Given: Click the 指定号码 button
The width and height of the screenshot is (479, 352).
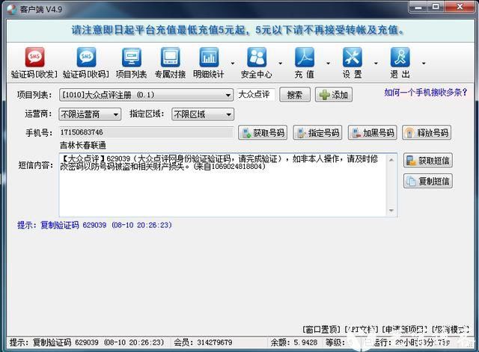Looking at the screenshot, I should tap(317, 133).
